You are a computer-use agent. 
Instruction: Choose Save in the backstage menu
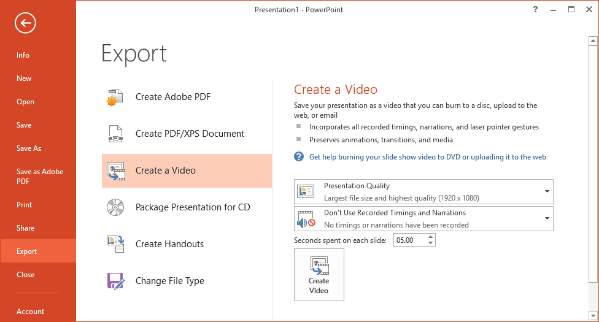pyautogui.click(x=24, y=125)
